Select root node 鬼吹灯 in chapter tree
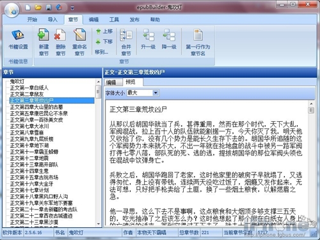320x240 pixels. click(17, 81)
